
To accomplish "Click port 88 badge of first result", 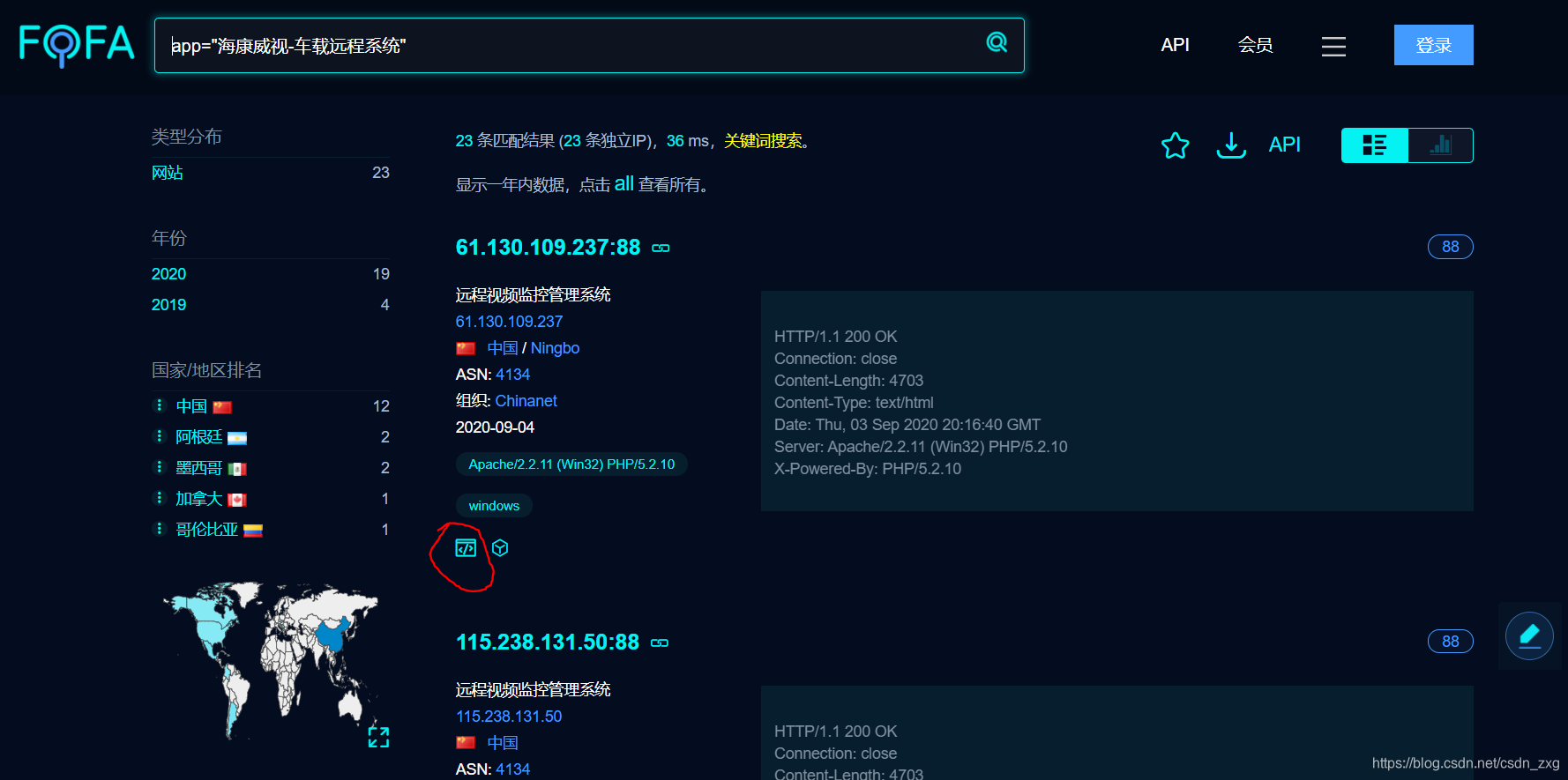I will pos(1450,247).
